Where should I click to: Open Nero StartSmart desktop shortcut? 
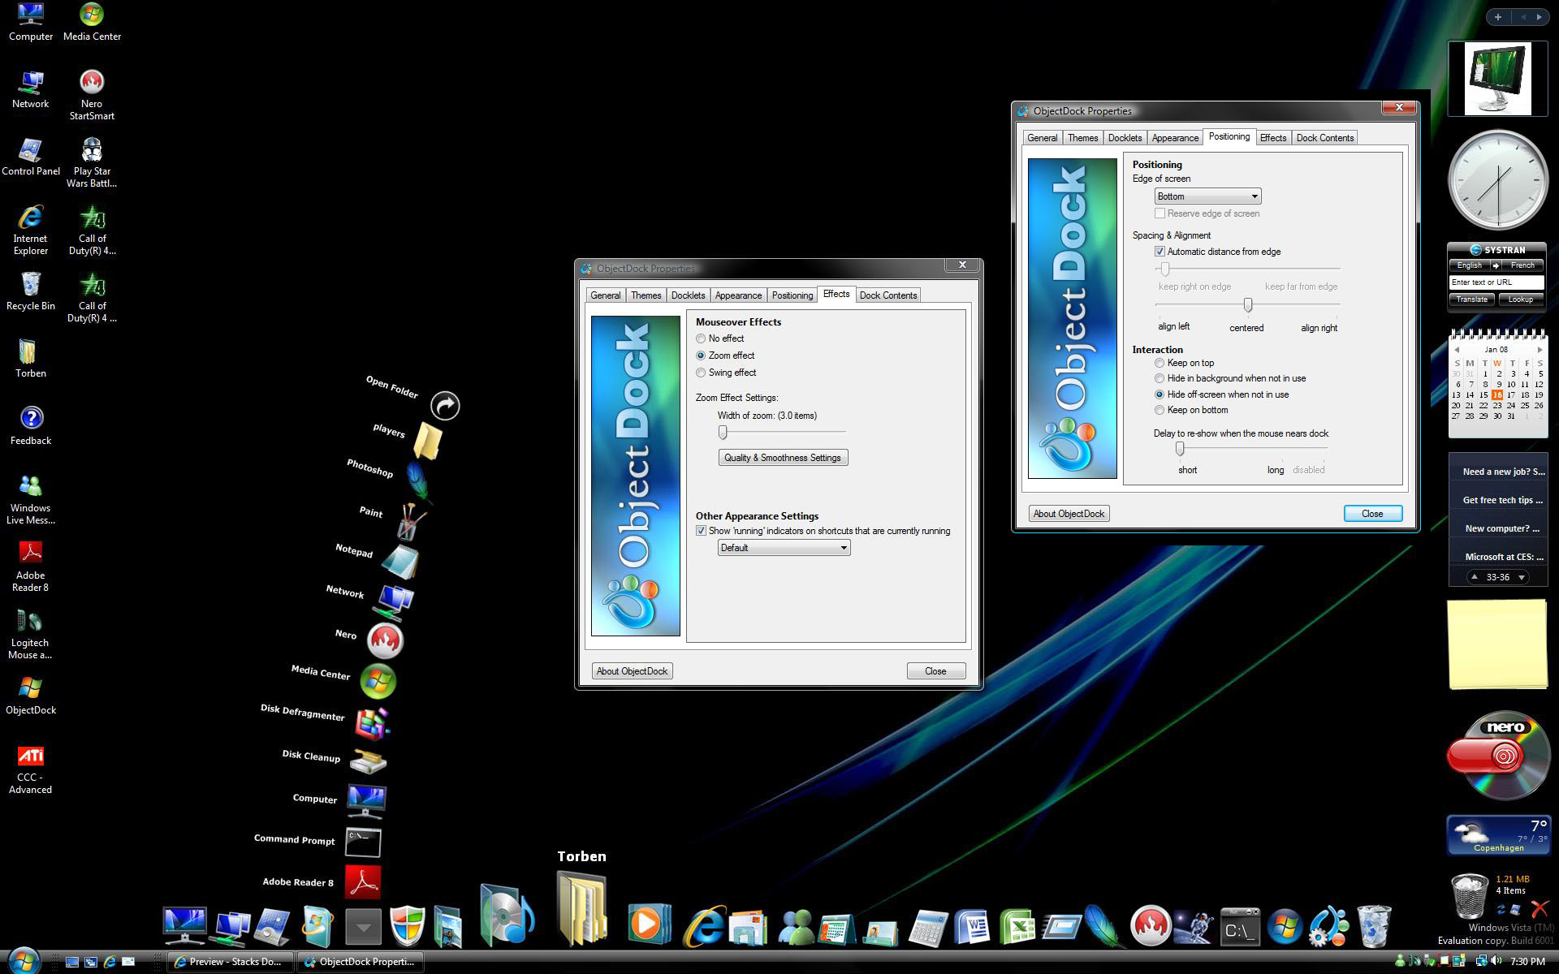pos(92,95)
